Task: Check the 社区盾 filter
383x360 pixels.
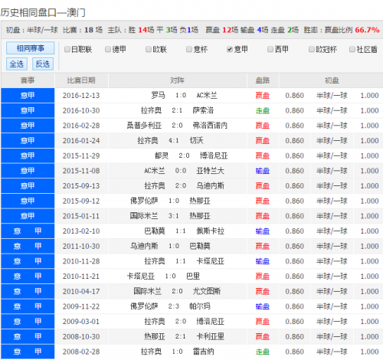Action: tap(352, 49)
